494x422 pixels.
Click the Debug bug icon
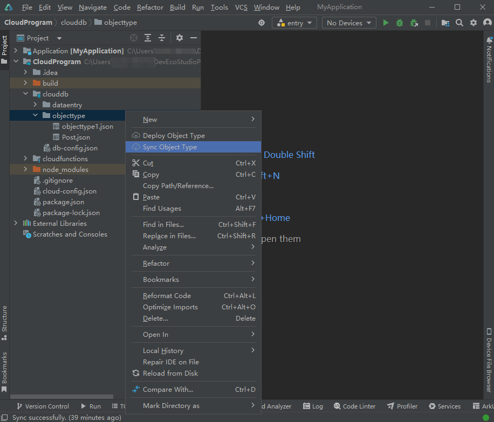[400, 23]
